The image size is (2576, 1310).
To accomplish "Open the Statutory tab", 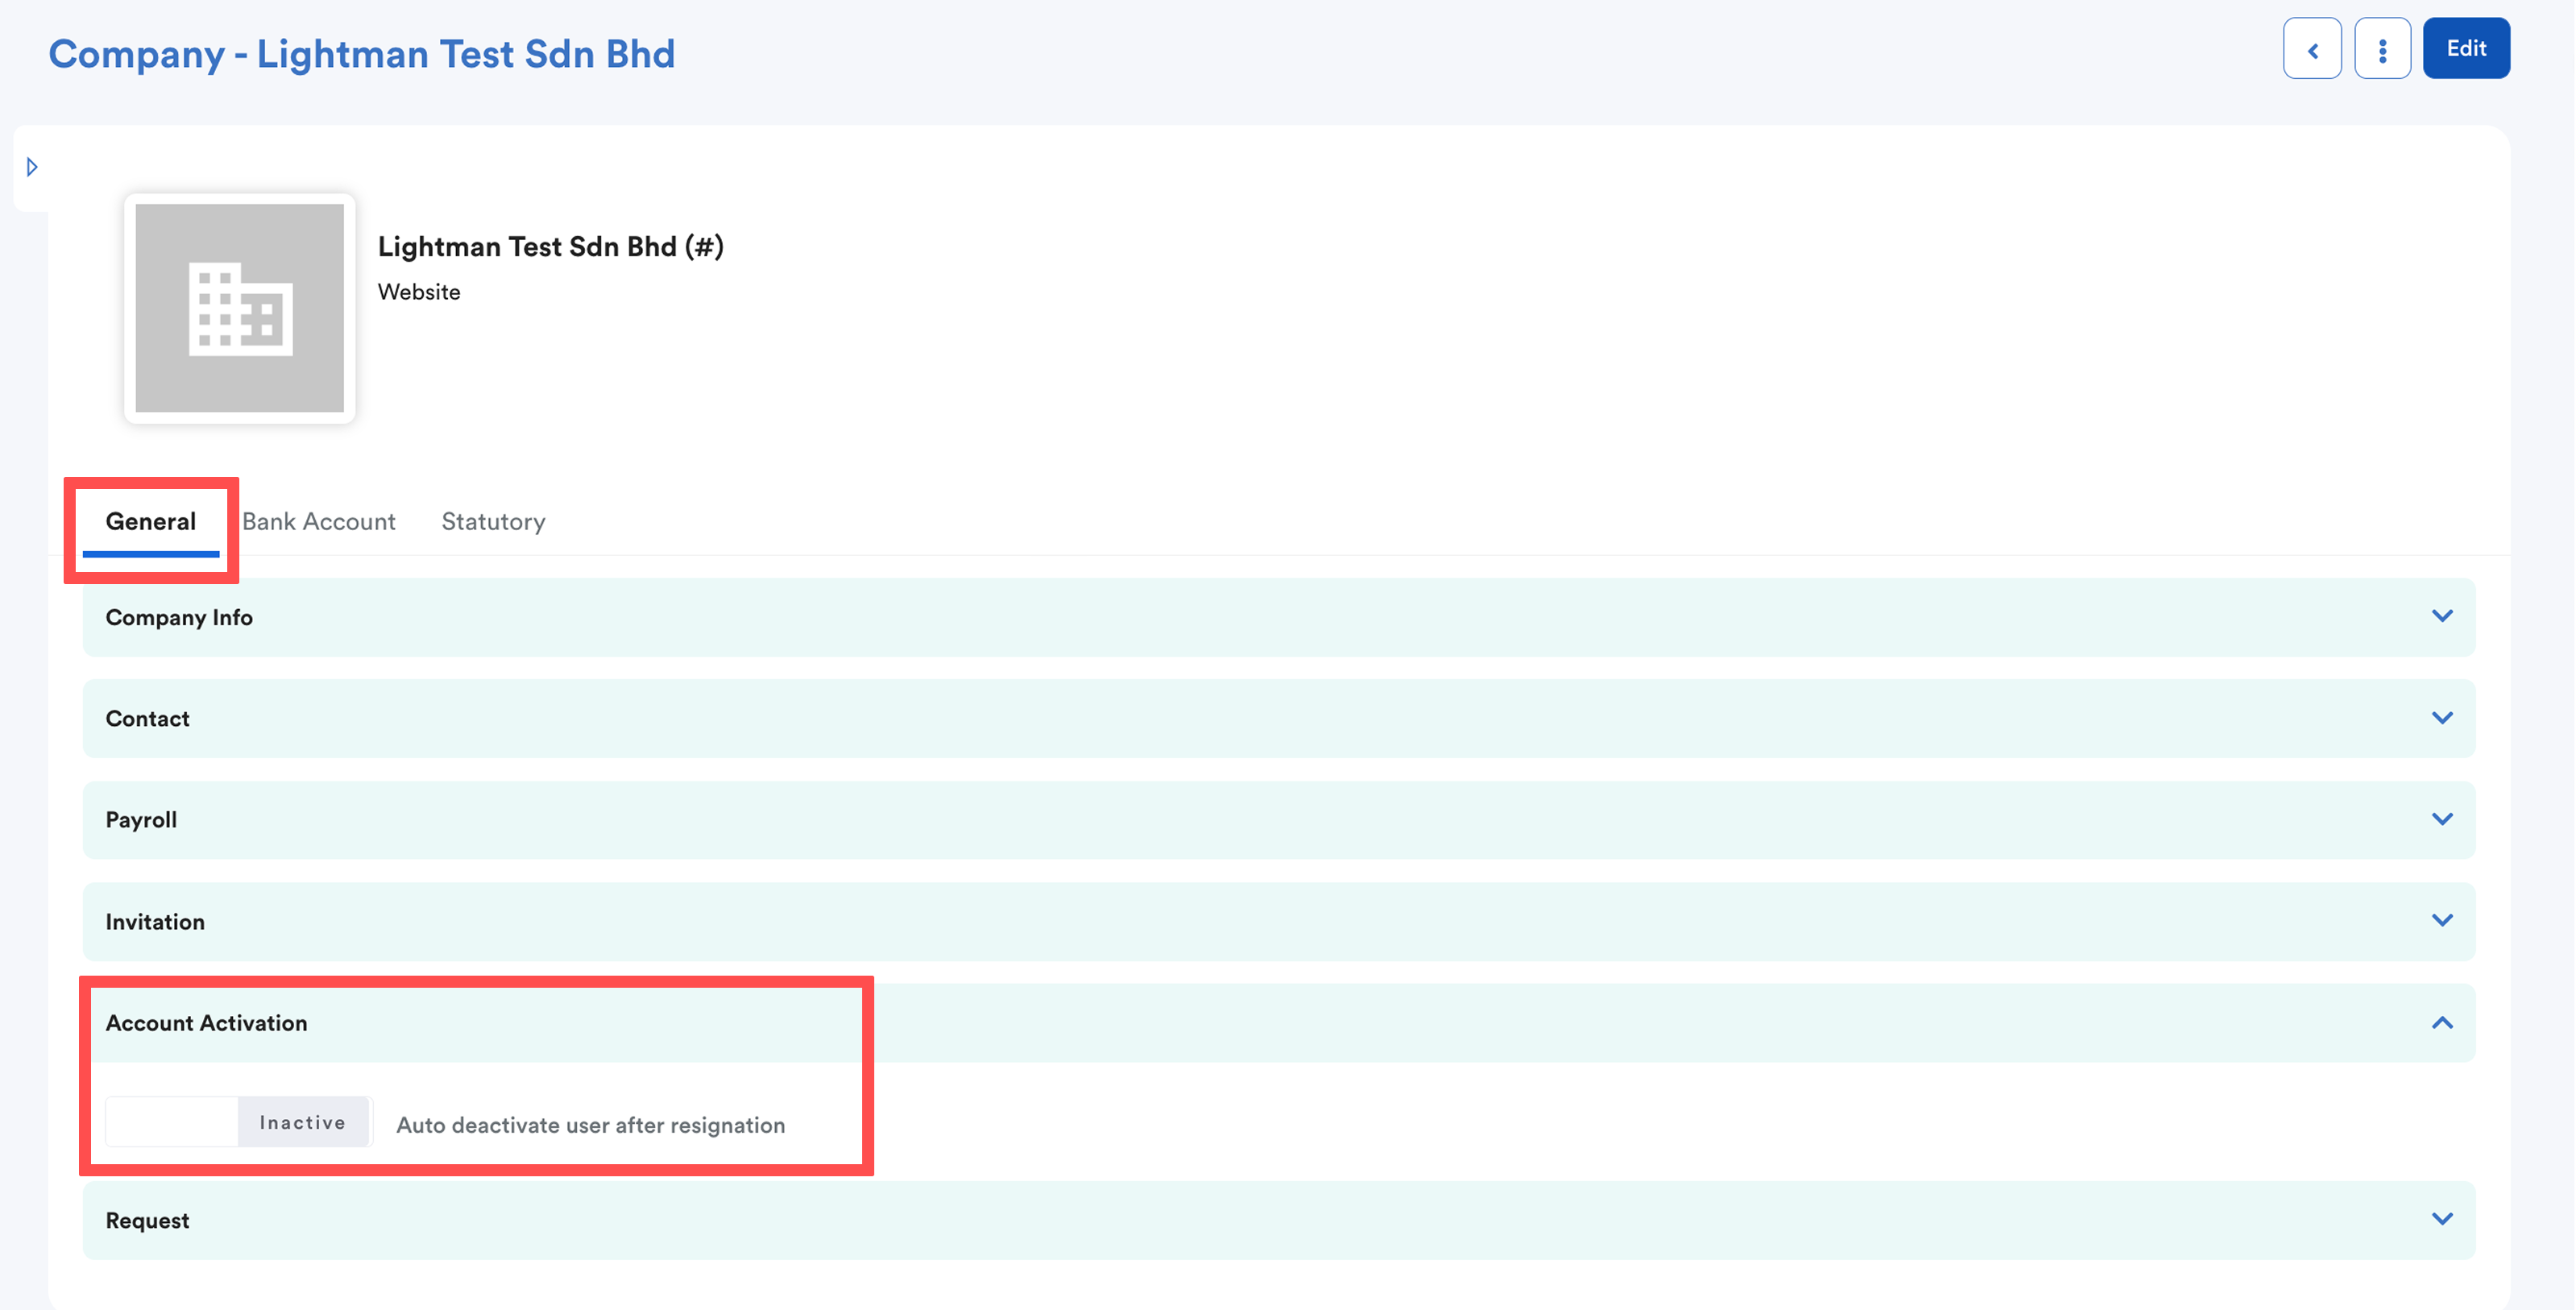I will (493, 521).
